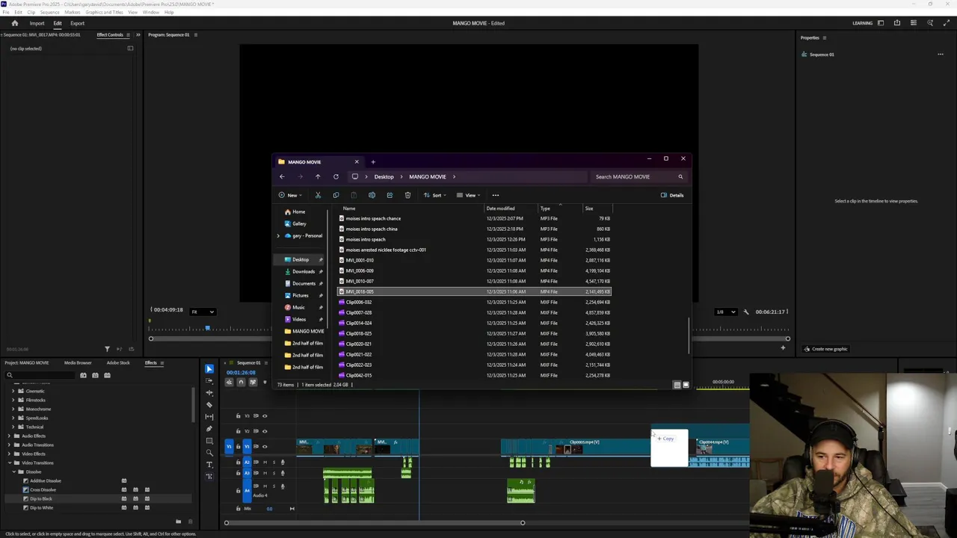Select the Slip tool
Image resolution: width=957 pixels, height=538 pixels.
click(209, 417)
